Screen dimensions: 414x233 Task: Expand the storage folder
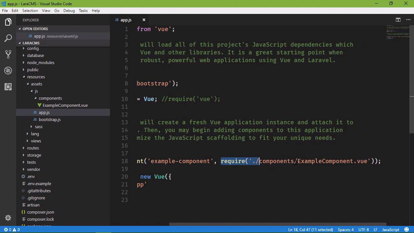pyautogui.click(x=63, y=155)
